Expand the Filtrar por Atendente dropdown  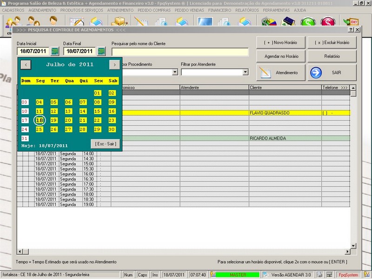point(245,72)
